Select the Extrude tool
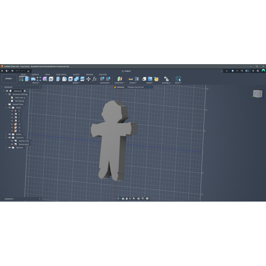Screen dimensions: 266x266 (27, 79)
